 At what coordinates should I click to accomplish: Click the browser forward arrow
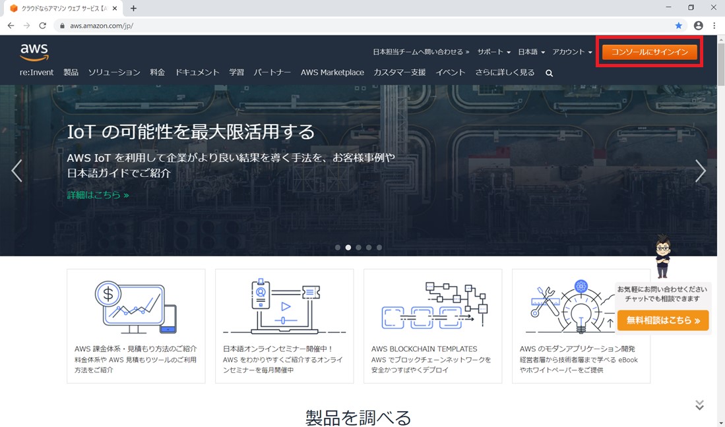point(27,26)
